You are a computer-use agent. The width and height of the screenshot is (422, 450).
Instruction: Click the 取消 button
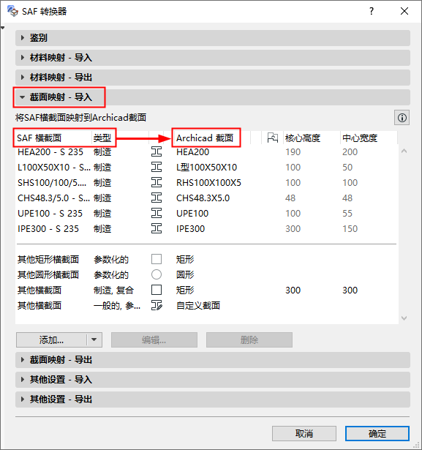pyautogui.click(x=304, y=433)
